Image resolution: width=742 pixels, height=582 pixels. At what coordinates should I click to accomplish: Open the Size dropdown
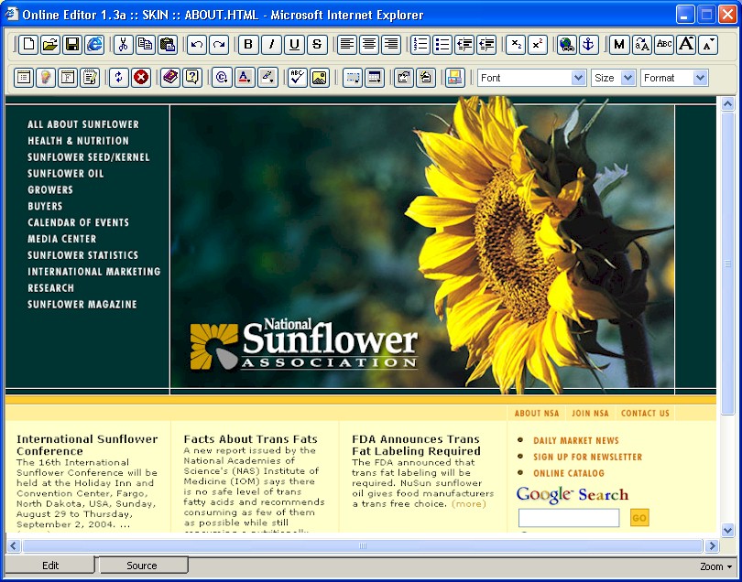pos(613,78)
